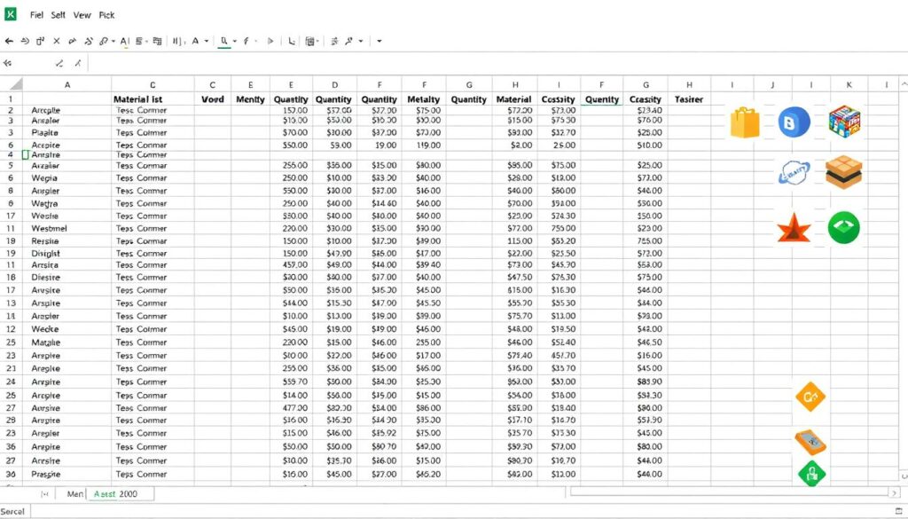This screenshot has width=908, height=519.
Task: Select the Prasgite cell
Action: click(x=67, y=474)
